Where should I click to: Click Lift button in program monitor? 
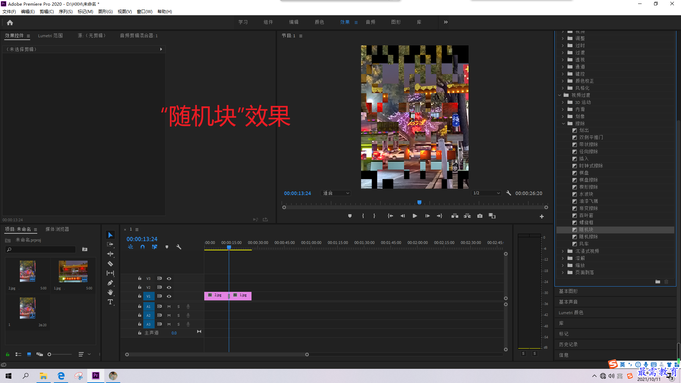[455, 216]
